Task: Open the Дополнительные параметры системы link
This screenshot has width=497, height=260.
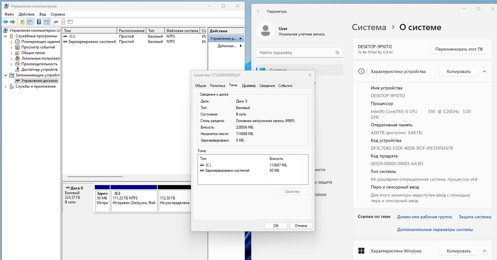Action: click(434, 229)
